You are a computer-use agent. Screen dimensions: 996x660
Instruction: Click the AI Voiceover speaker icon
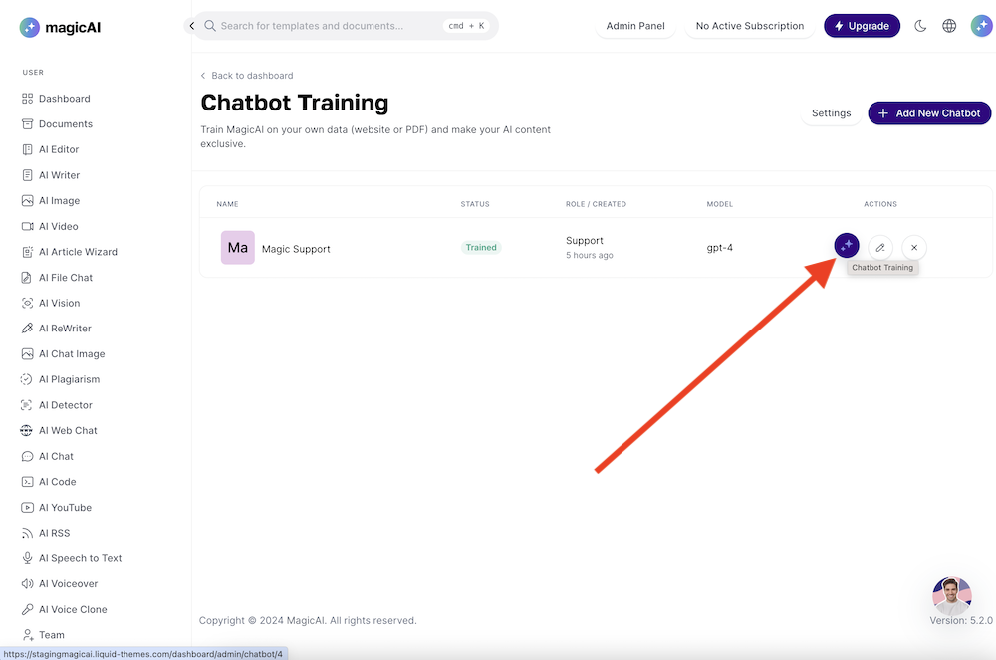point(27,583)
